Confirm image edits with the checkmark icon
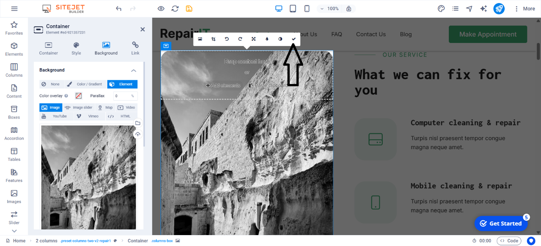 (294, 39)
